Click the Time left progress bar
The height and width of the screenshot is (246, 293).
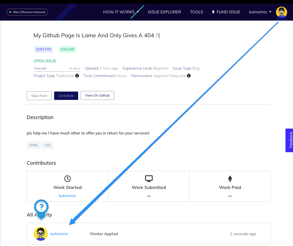(x=57, y=71)
